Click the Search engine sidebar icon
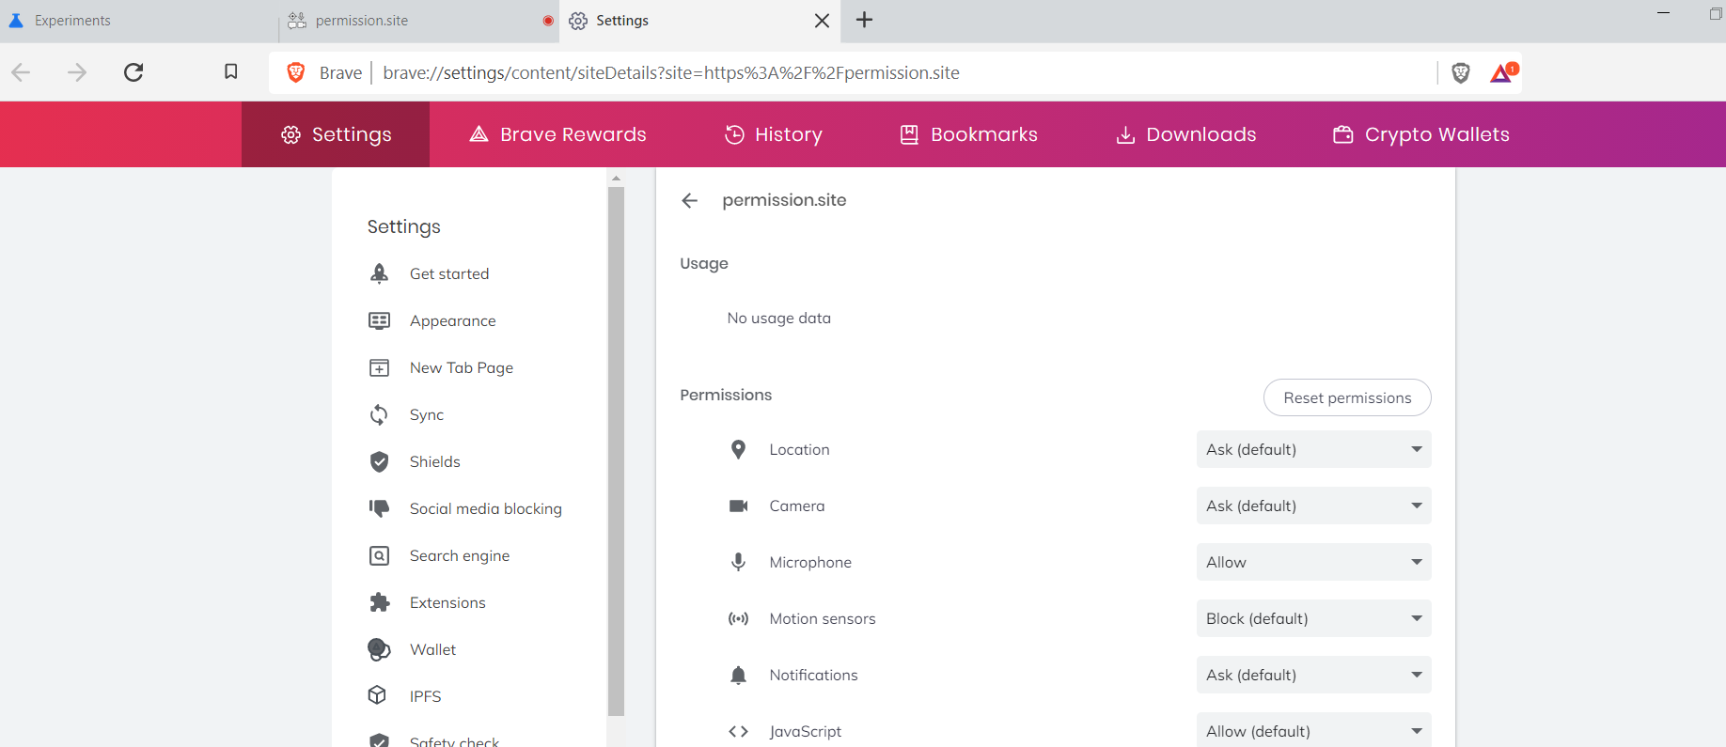Viewport: 1726px width, 747px height. pos(379,555)
